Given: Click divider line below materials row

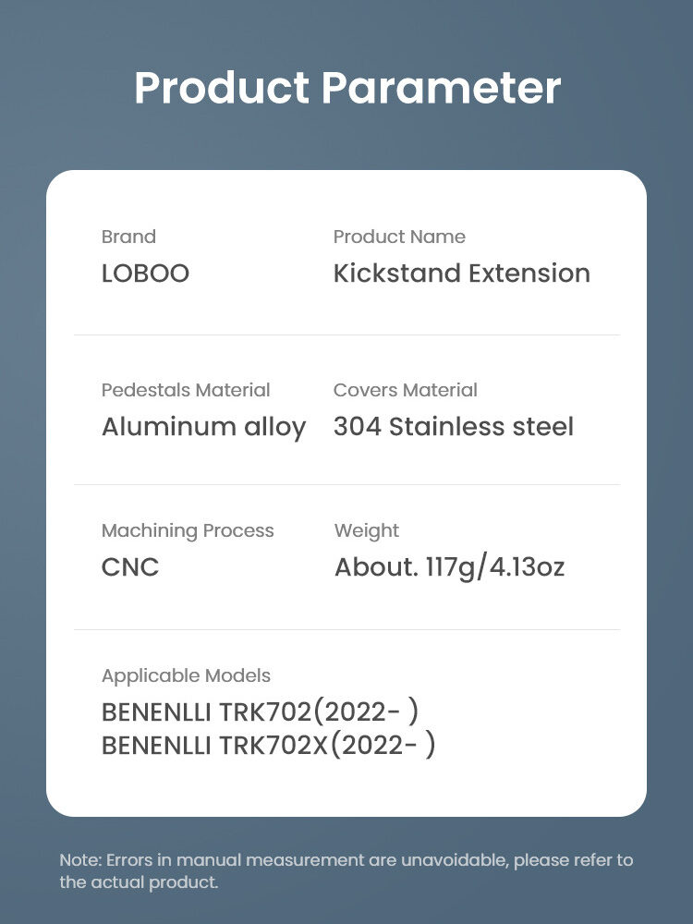Looking at the screenshot, I should coord(346,484).
